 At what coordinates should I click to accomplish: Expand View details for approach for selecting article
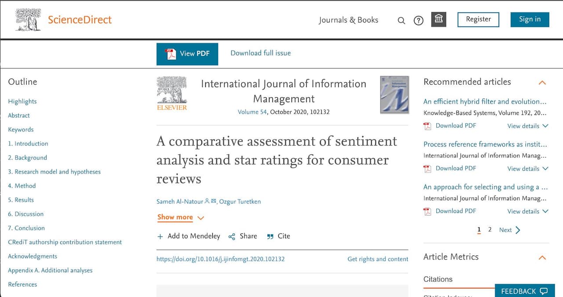[x=528, y=211]
